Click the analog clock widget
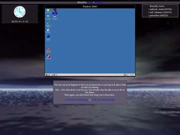Screen dimensions: 180x135 (x=20, y=12)
